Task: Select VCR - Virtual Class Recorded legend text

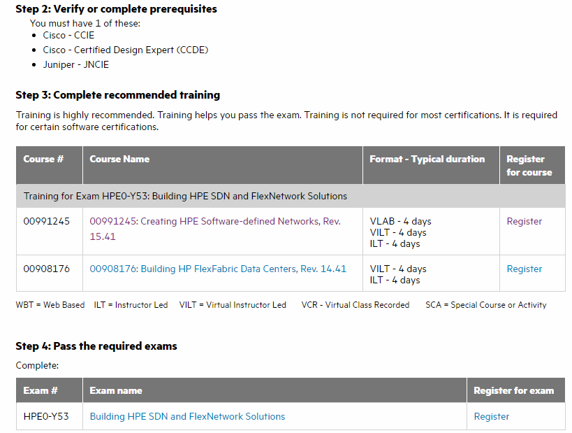Action: click(355, 305)
